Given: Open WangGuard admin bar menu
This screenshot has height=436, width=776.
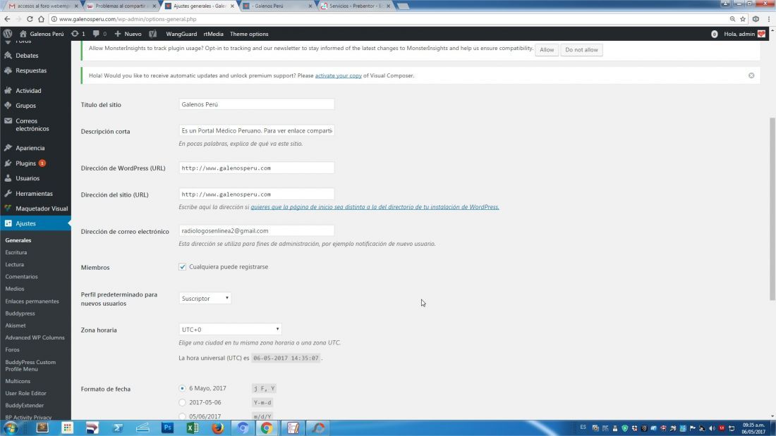Looking at the screenshot, I should 181,34.
